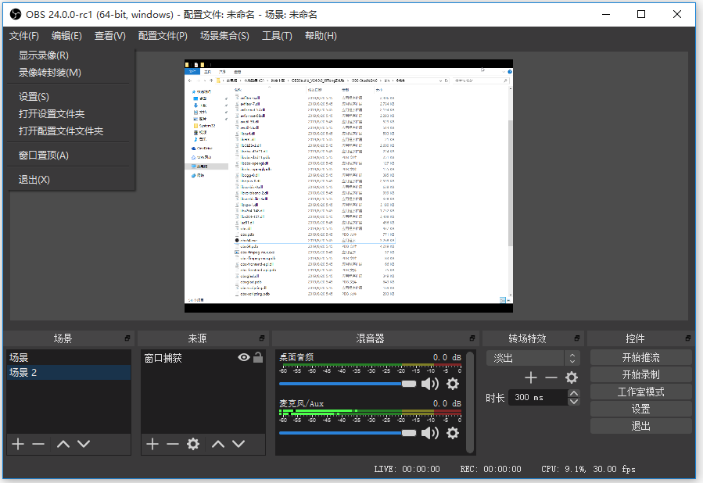Move scene down with arrow icon

pyautogui.click(x=83, y=444)
